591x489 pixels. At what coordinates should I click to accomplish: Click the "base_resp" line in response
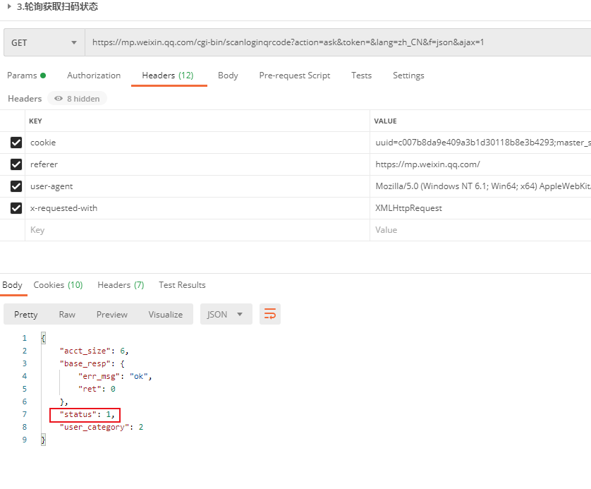click(x=92, y=364)
